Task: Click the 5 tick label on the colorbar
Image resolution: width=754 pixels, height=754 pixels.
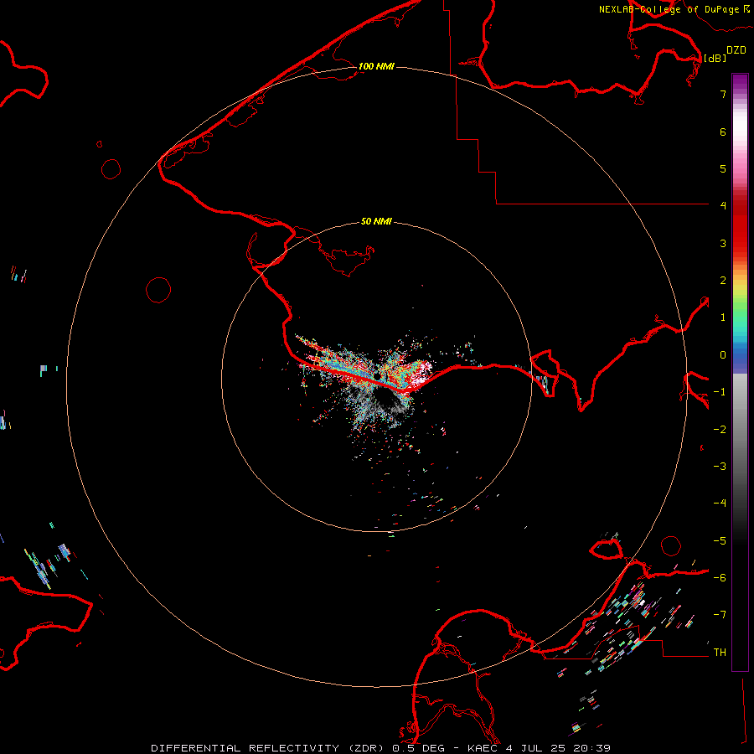Action: coord(723,168)
